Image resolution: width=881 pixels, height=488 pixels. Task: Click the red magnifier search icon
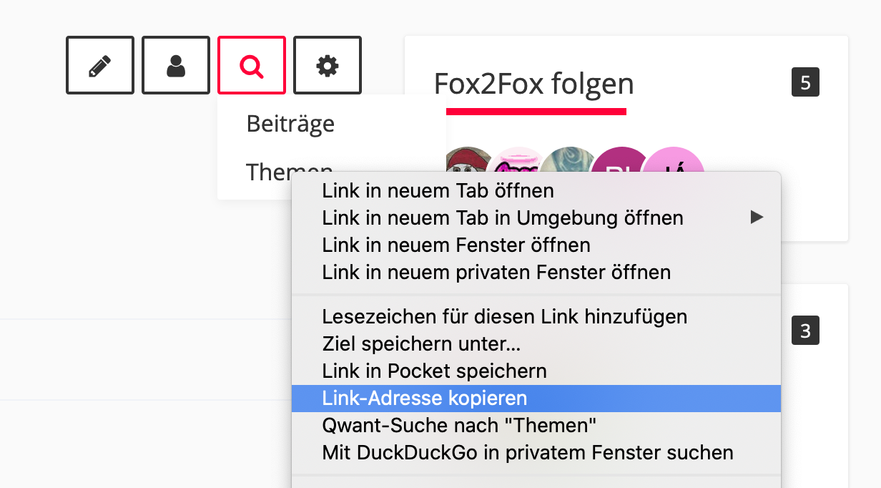(x=252, y=66)
